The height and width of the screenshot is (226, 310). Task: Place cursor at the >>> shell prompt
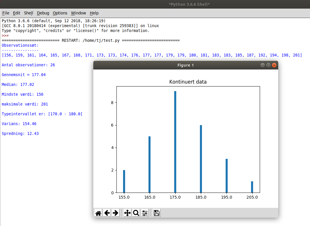(5, 35)
